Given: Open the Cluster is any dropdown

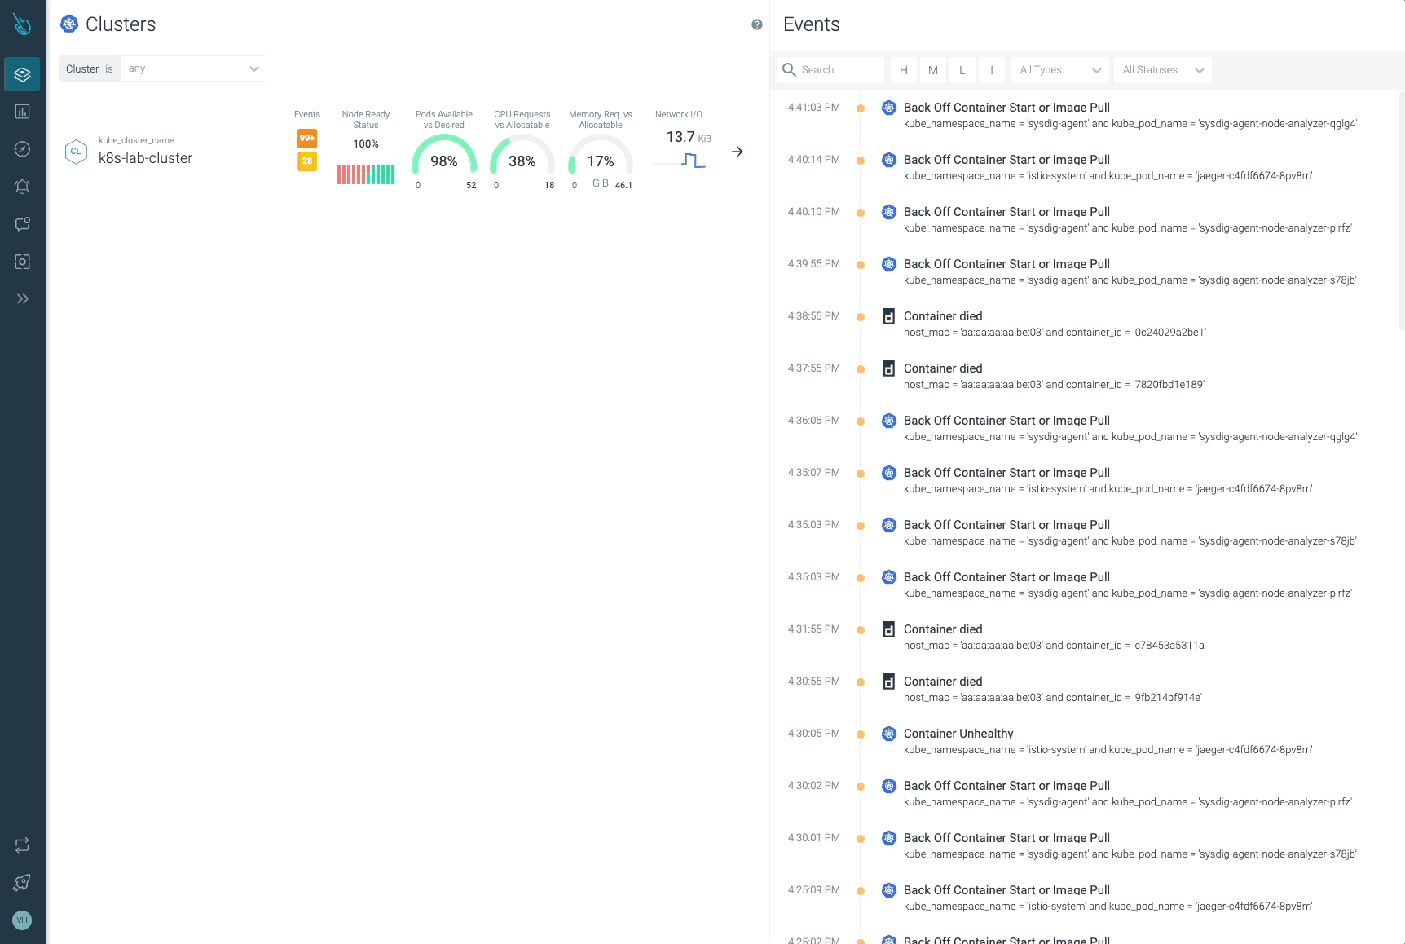Looking at the screenshot, I should pos(193,68).
